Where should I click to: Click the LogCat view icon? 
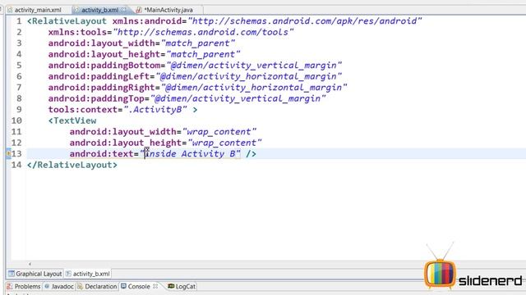(171, 286)
